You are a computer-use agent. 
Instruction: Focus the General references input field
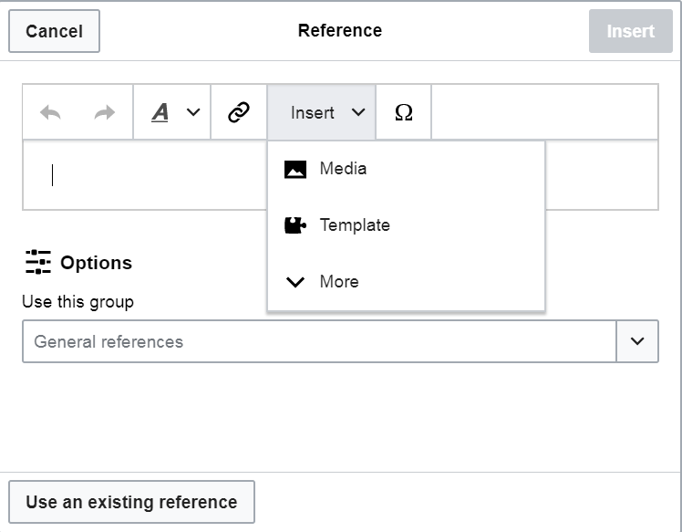click(x=319, y=341)
